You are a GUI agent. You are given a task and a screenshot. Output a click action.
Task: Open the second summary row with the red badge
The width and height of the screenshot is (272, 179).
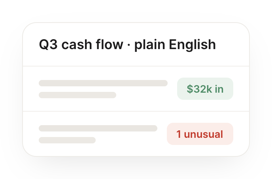tap(136, 133)
